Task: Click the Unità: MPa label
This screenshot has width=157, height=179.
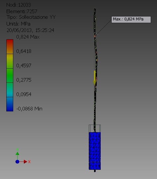Action: tap(18, 24)
